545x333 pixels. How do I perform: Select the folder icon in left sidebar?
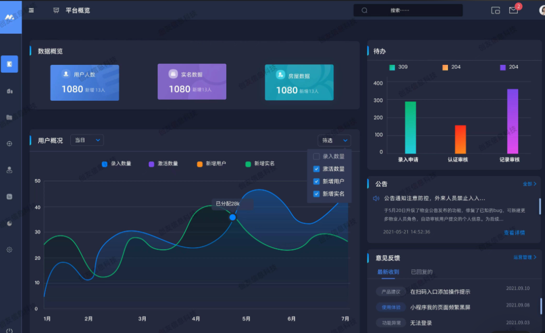click(9, 117)
